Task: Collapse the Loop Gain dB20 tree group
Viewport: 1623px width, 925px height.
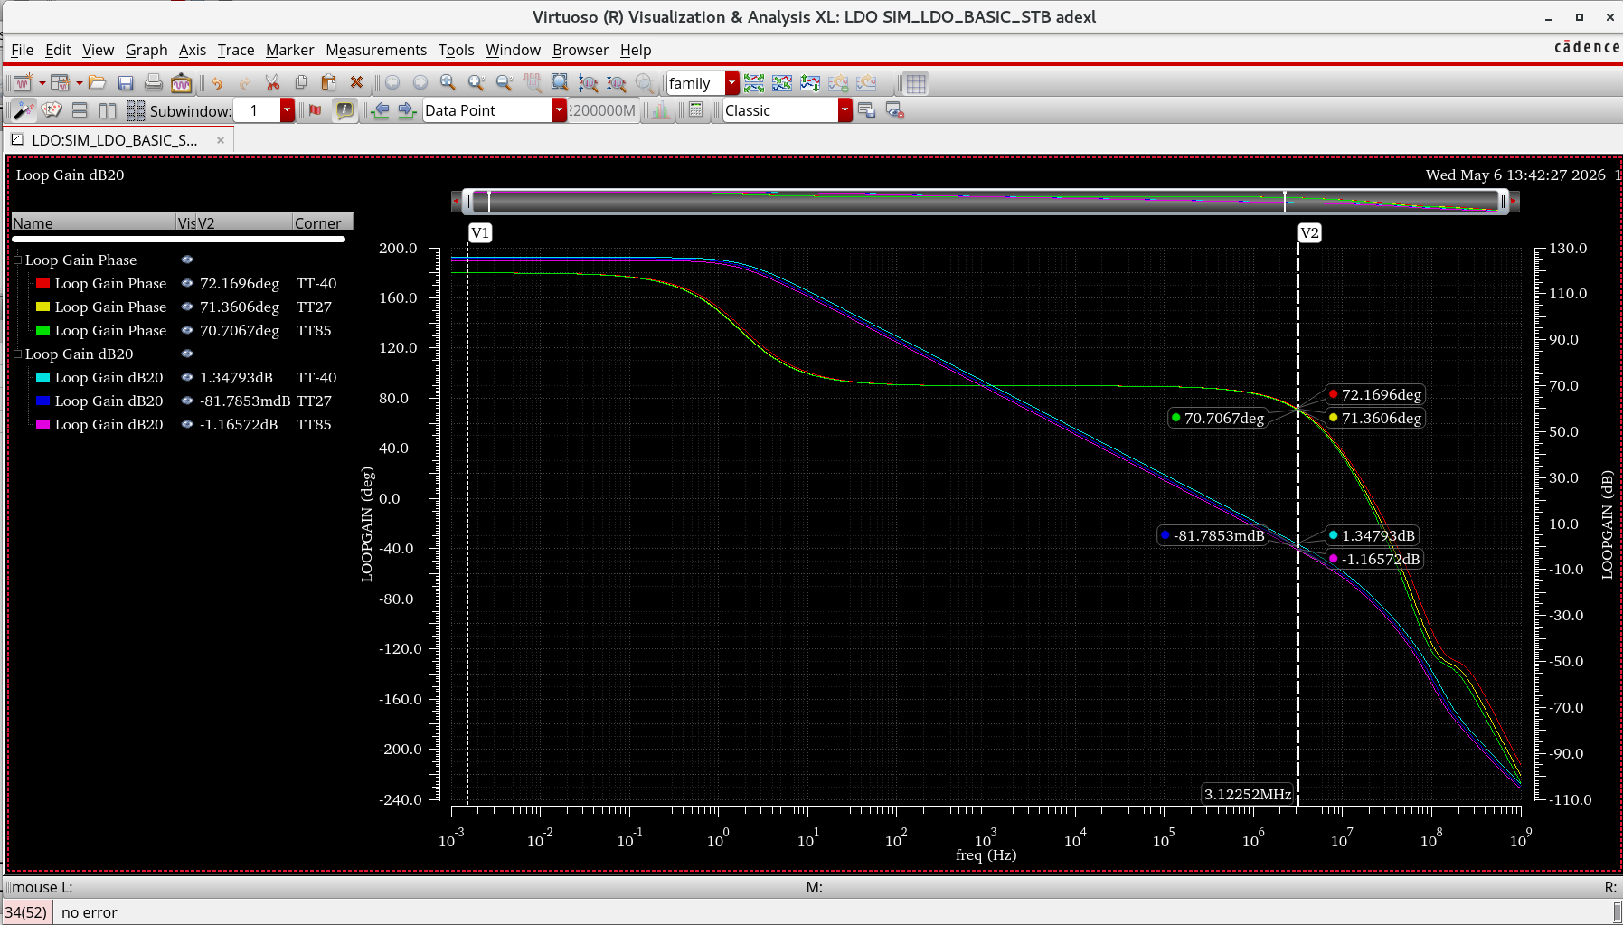Action: click(17, 354)
